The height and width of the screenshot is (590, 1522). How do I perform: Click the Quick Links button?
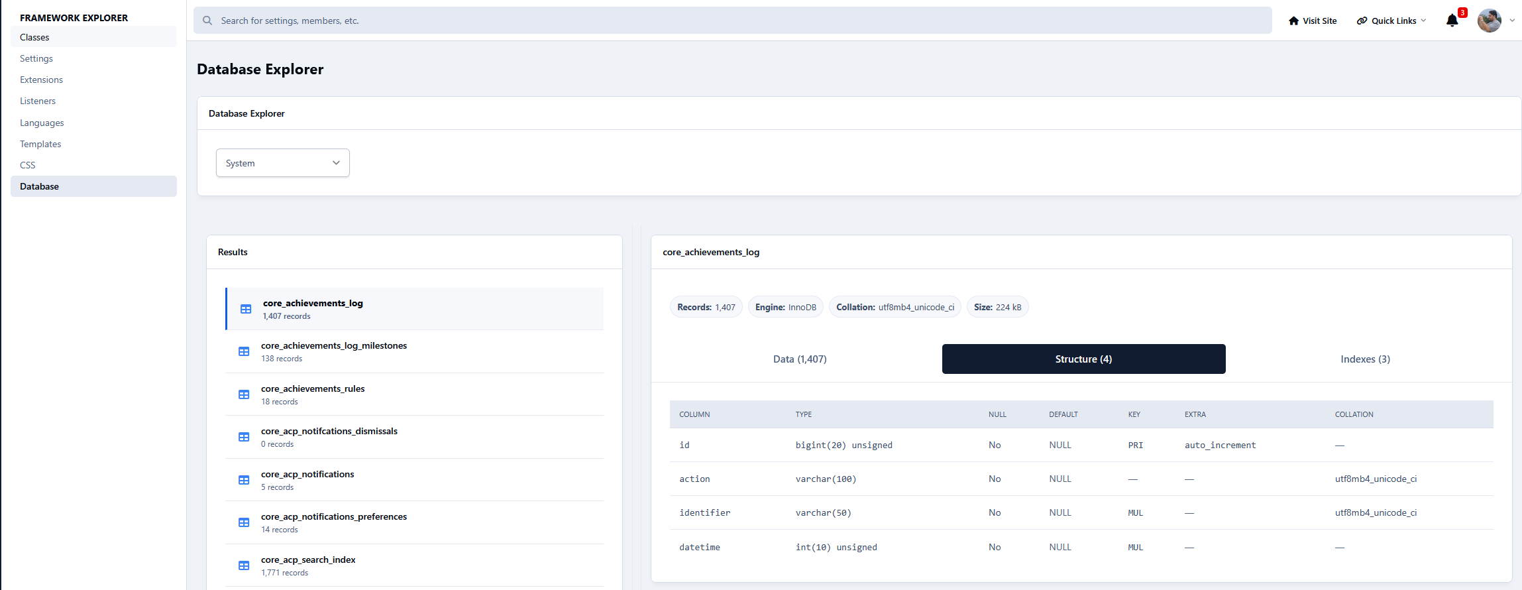1391,21
